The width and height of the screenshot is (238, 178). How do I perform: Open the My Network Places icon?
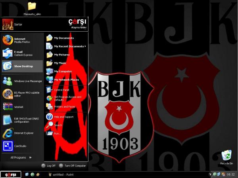click(50, 80)
